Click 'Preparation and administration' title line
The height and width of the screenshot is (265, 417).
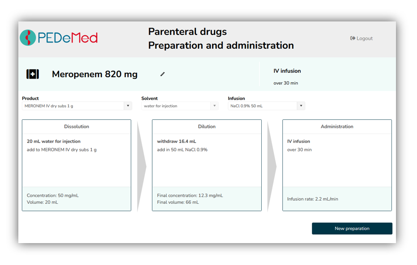tap(221, 46)
